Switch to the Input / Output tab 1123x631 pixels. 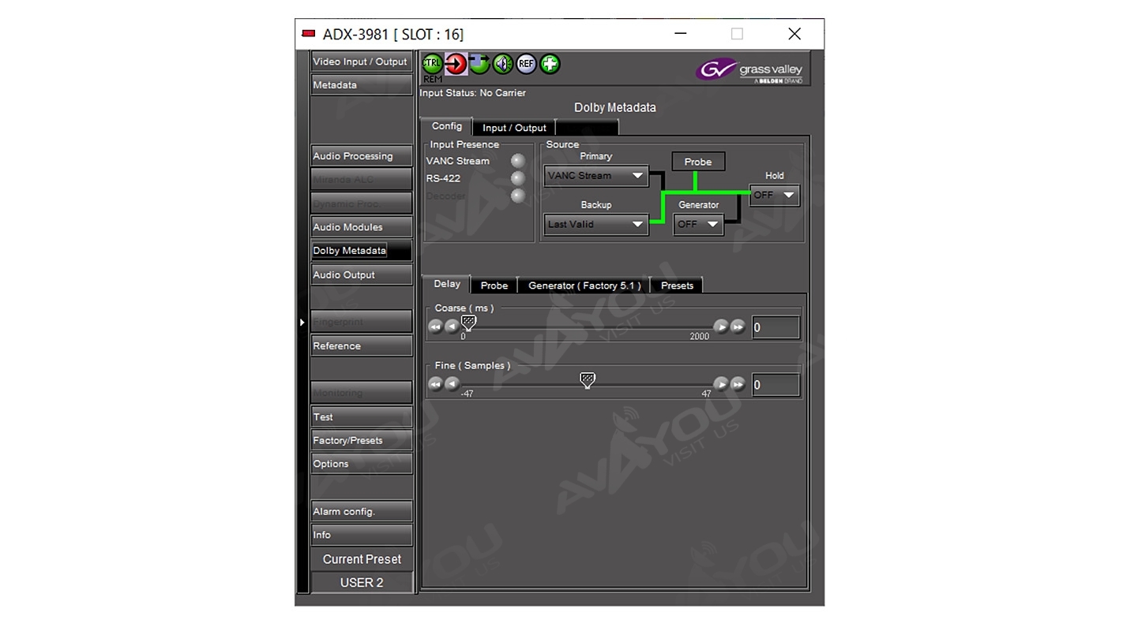tap(514, 128)
